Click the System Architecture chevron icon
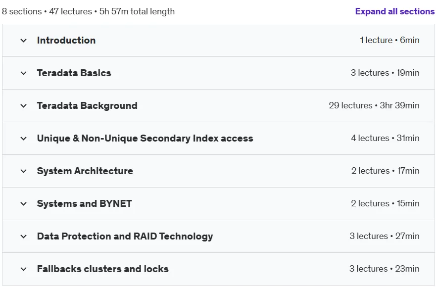 (x=24, y=171)
